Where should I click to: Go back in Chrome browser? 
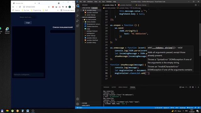[x=13, y=7]
